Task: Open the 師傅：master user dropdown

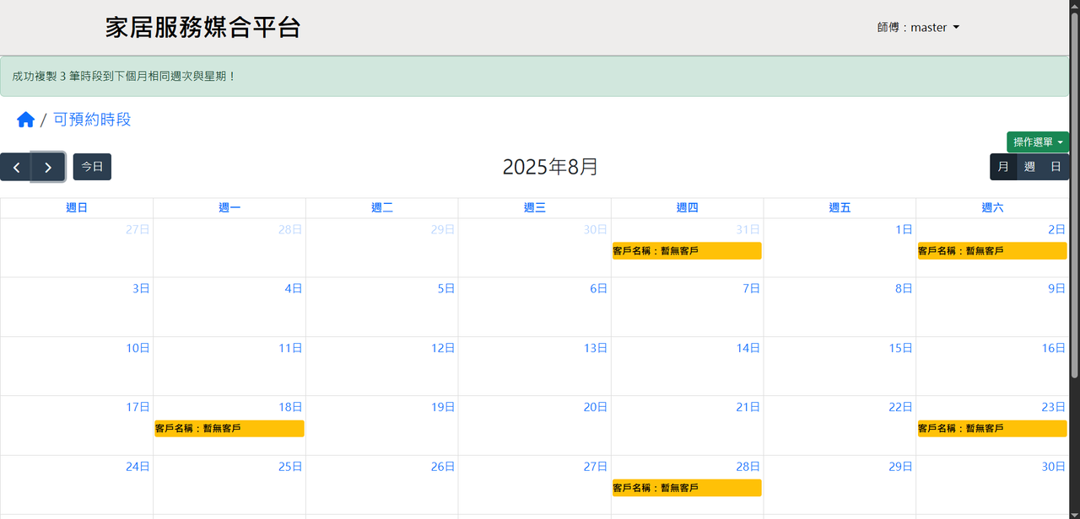Action: tap(918, 27)
